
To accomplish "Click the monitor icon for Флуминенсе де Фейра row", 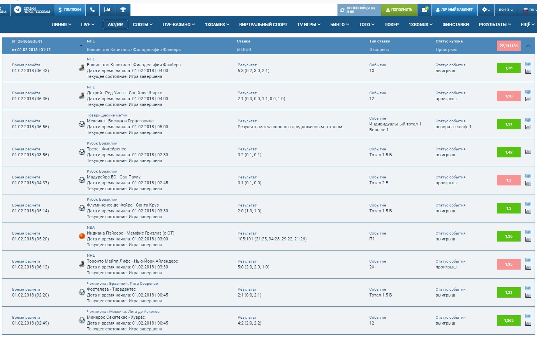I will tap(528, 205).
